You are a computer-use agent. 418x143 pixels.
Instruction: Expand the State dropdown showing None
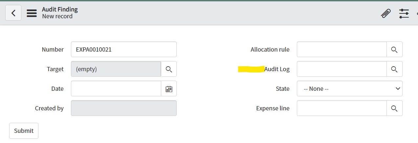[x=350, y=88]
